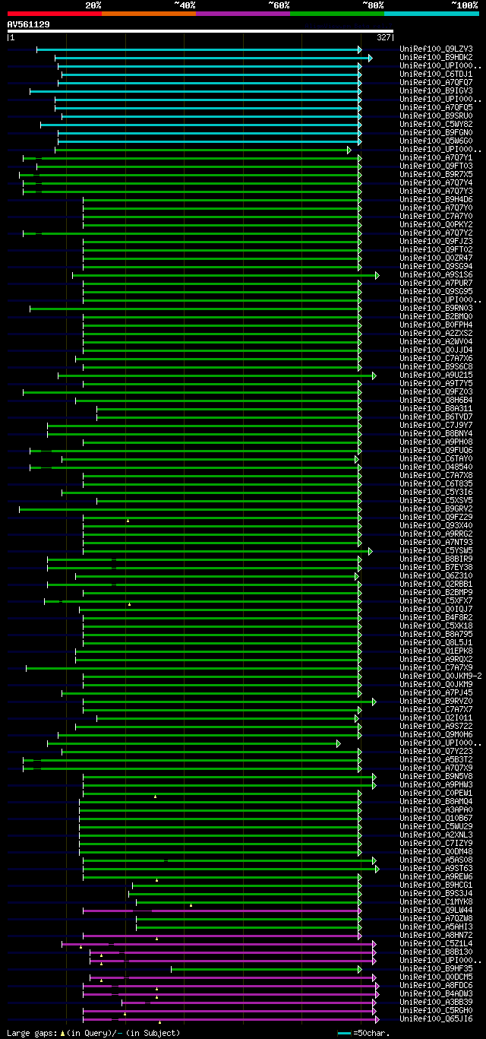Click the purple ~60% identity legend segment
Image resolution: width=486 pixels, height=1039 pixels.
click(x=243, y=14)
